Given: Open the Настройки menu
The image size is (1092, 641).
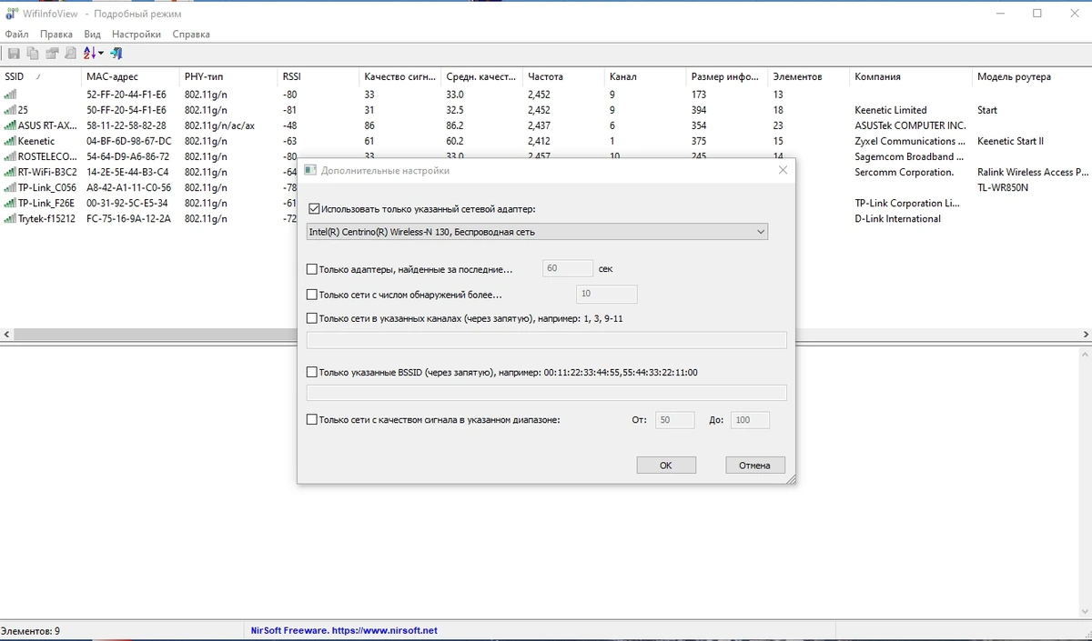Looking at the screenshot, I should coord(136,34).
